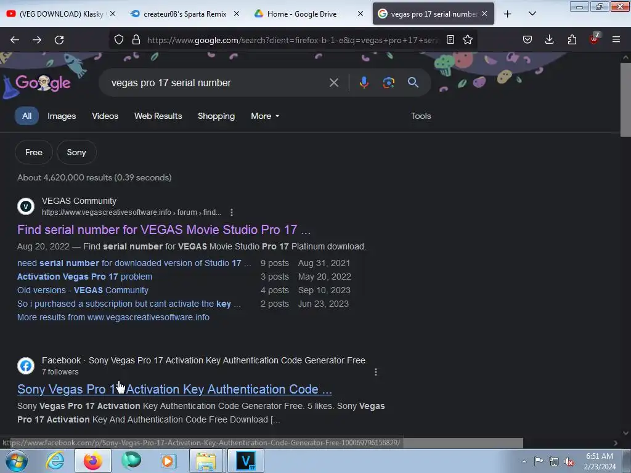Image resolution: width=631 pixels, height=473 pixels.
Task: Apply the Sony suggestion chip
Action: (76, 153)
